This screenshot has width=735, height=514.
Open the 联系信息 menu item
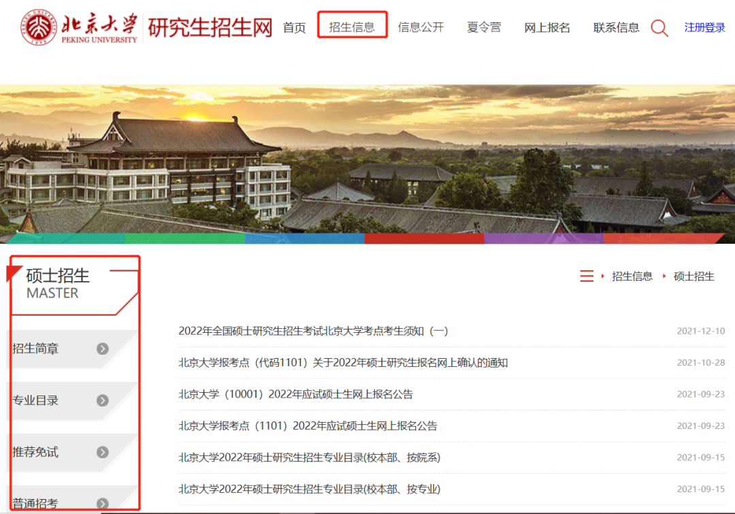616,28
